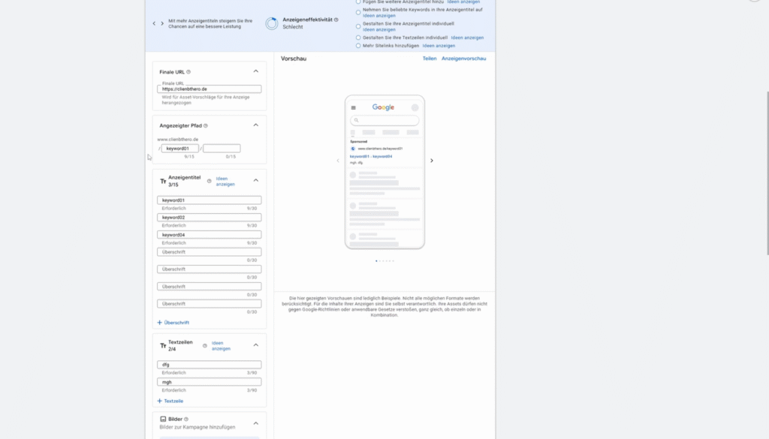
Task: Click description field containing mgh
Action: 210,382
